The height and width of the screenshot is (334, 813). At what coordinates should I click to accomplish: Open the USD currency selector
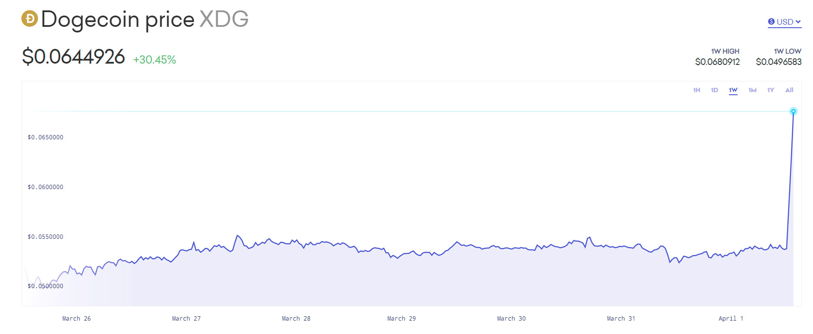(784, 22)
